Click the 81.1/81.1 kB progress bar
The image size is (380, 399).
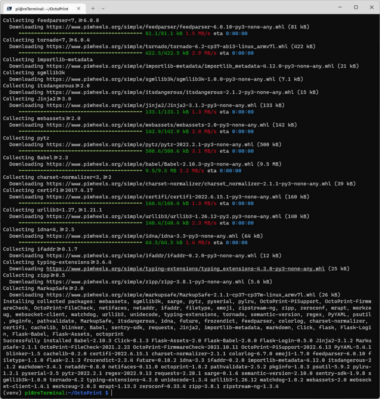[x=80, y=34]
